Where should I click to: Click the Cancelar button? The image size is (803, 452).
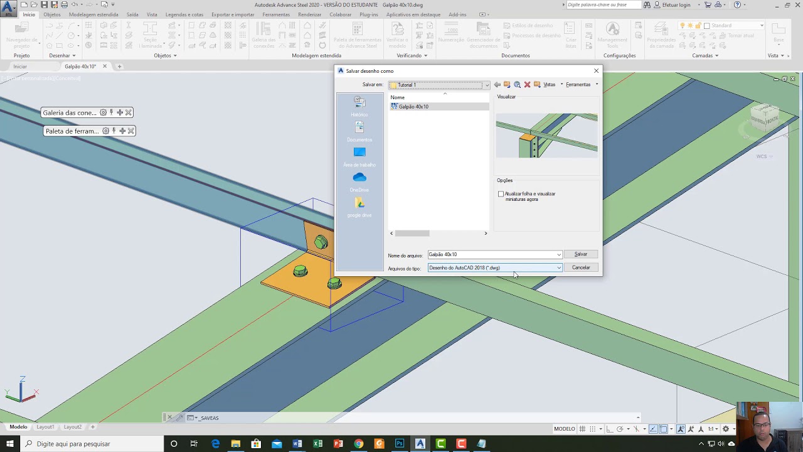[581, 267]
